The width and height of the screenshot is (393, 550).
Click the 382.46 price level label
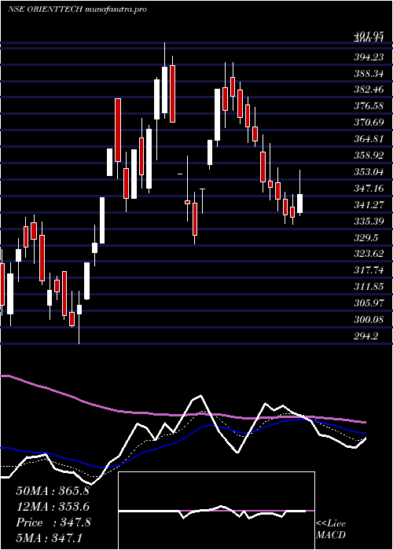[x=369, y=90]
